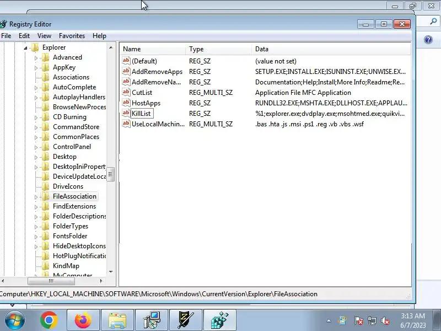
Task: Expand the CD Burning key
Action: (x=36, y=118)
